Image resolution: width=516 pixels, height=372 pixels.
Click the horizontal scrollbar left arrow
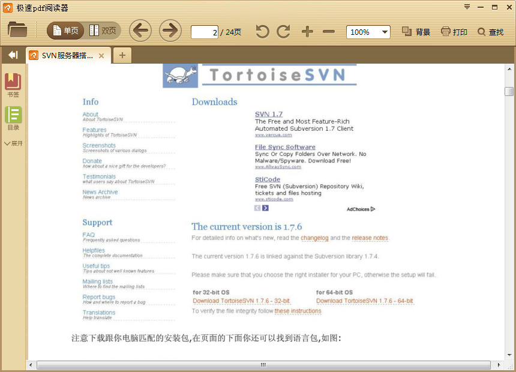[x=31, y=365]
